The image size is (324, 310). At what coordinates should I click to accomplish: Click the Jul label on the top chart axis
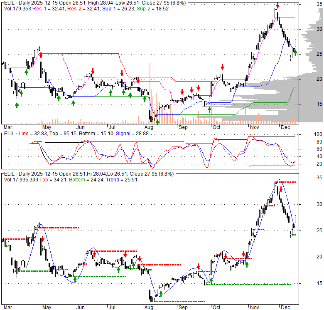point(112,127)
